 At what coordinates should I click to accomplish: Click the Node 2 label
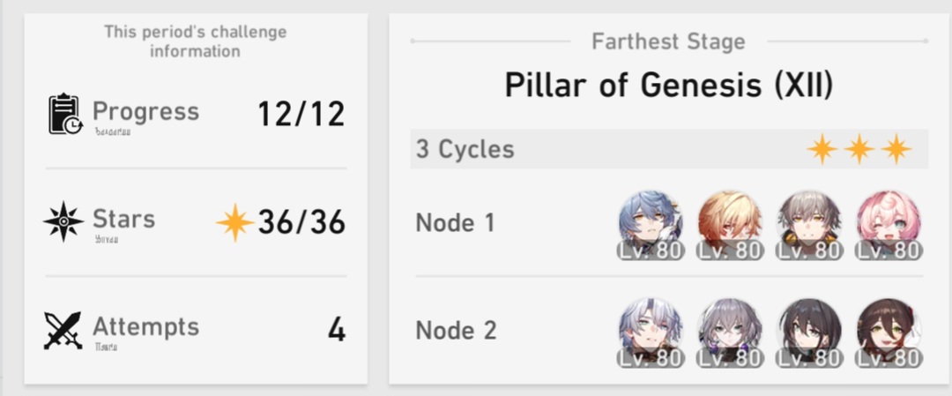click(x=456, y=331)
